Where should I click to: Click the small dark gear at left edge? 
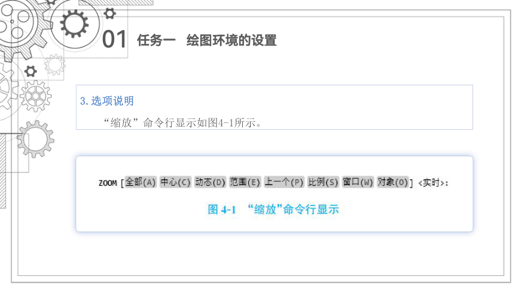(31, 72)
